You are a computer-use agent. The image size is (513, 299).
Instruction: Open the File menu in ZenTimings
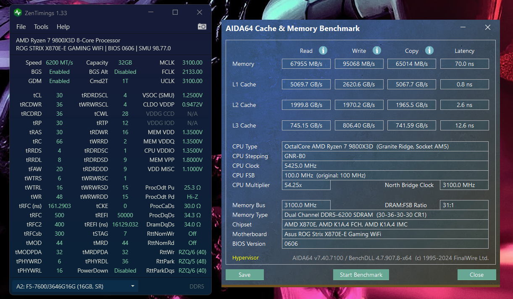point(21,26)
